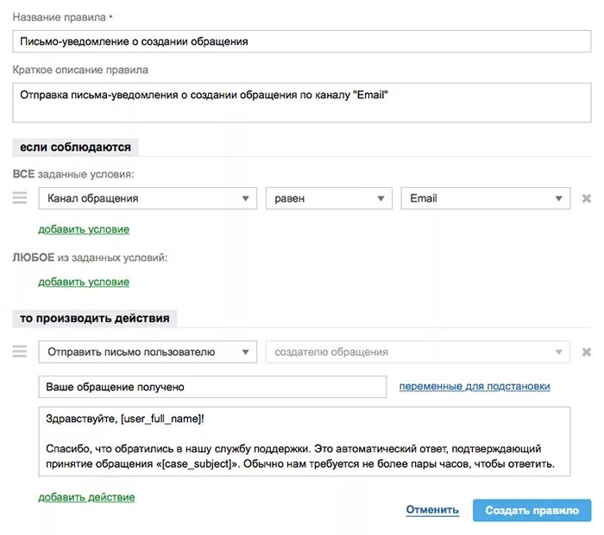
Task: Click inside the email body text area
Action: point(305,442)
